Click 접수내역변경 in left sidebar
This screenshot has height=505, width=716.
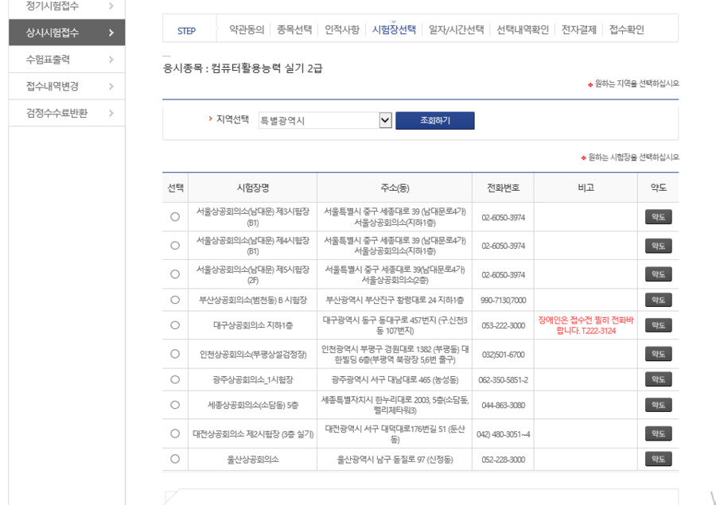[53, 86]
